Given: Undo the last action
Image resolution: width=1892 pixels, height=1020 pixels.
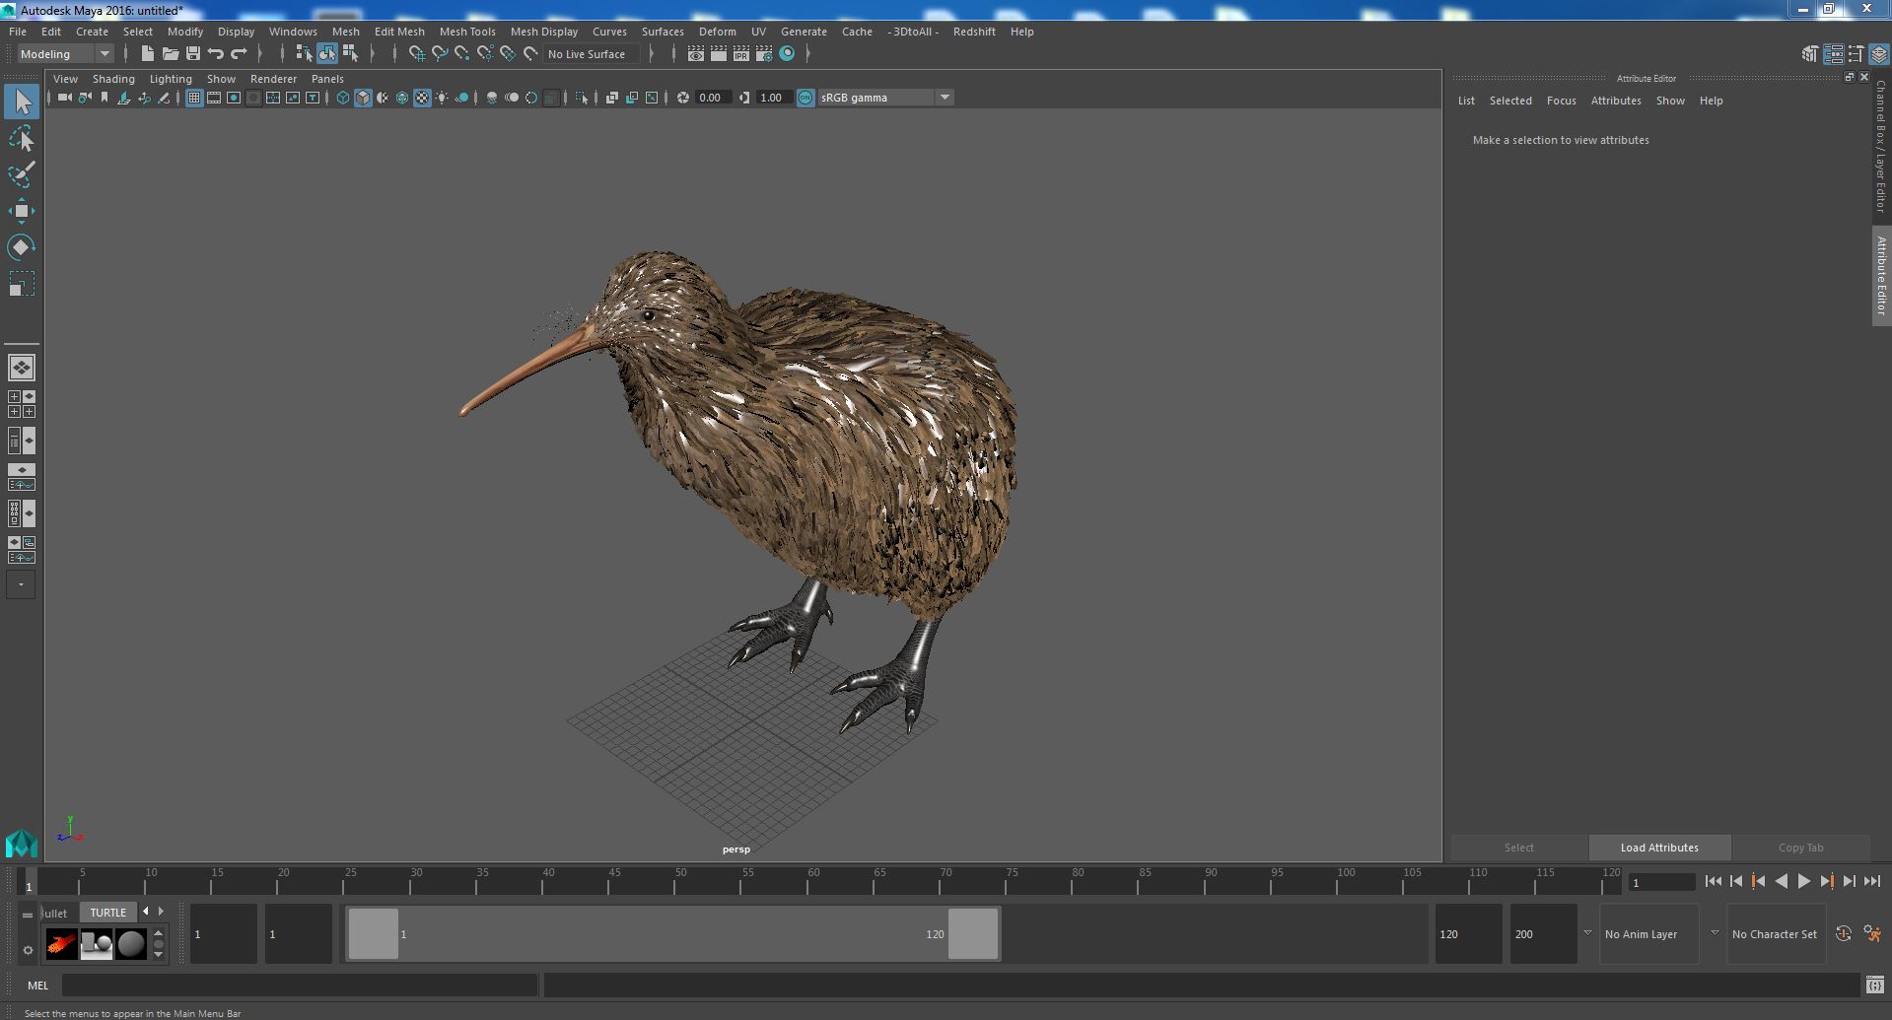Looking at the screenshot, I should click(216, 54).
